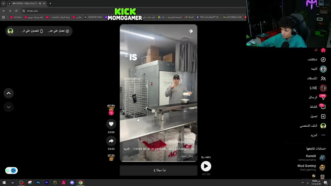
Task: Click the vidIQ round play button
Action: [206, 166]
